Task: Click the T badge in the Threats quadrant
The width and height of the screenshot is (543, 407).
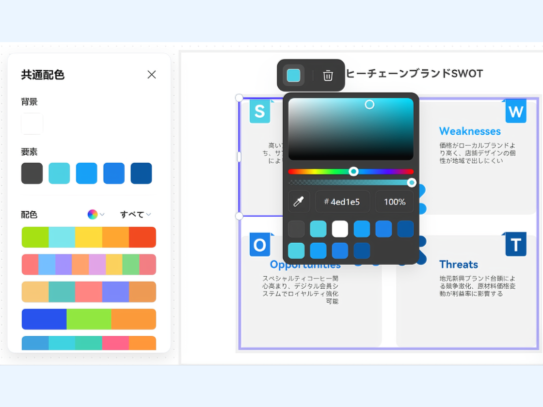Action: click(x=515, y=245)
